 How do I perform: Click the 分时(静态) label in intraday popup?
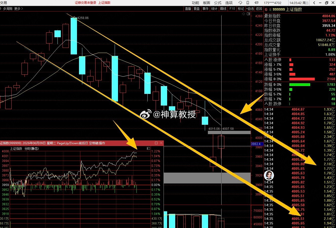click(x=31, y=149)
